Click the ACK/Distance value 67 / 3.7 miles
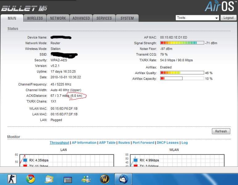The image size is (238, 185). (60, 96)
